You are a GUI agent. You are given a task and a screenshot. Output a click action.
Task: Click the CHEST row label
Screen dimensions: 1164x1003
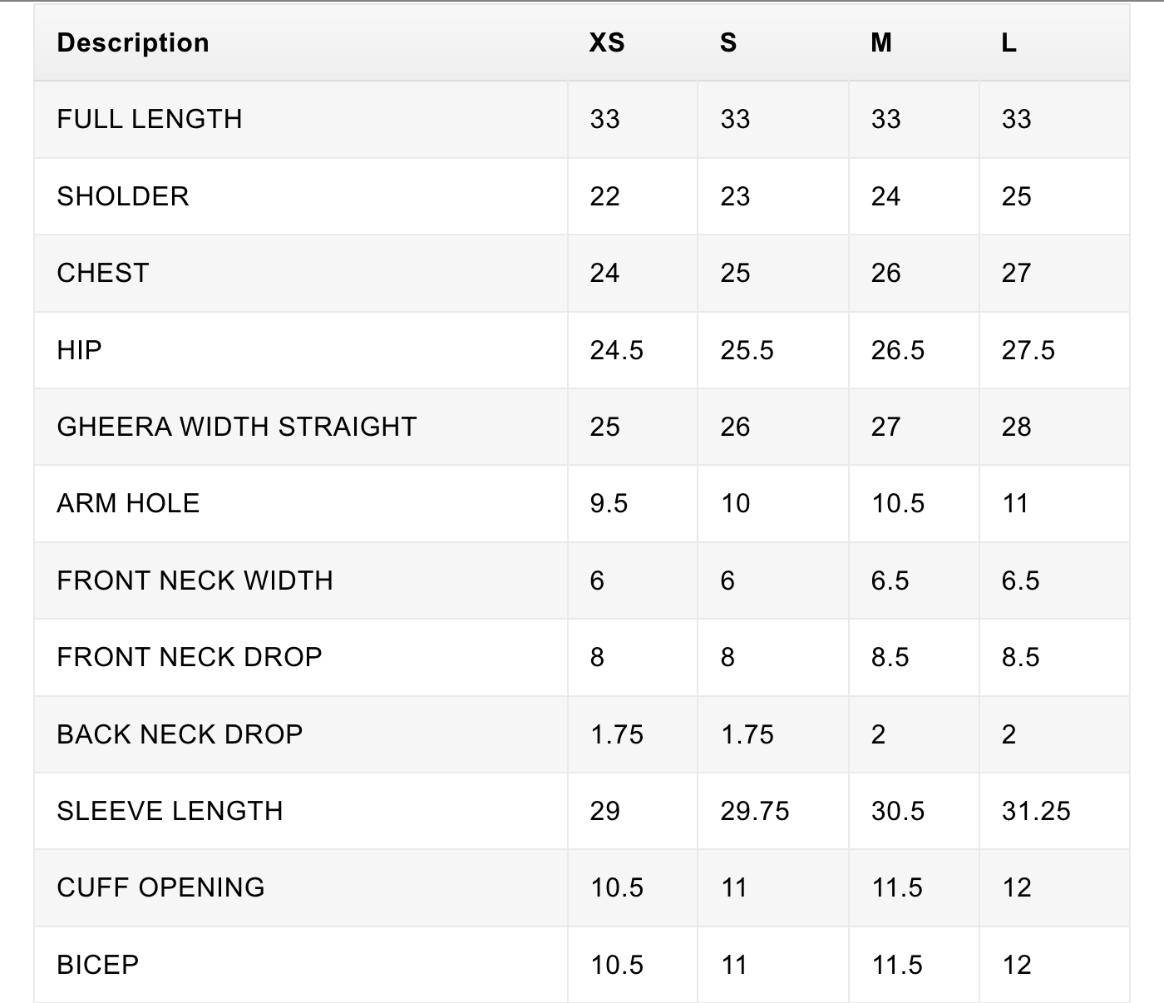(103, 273)
